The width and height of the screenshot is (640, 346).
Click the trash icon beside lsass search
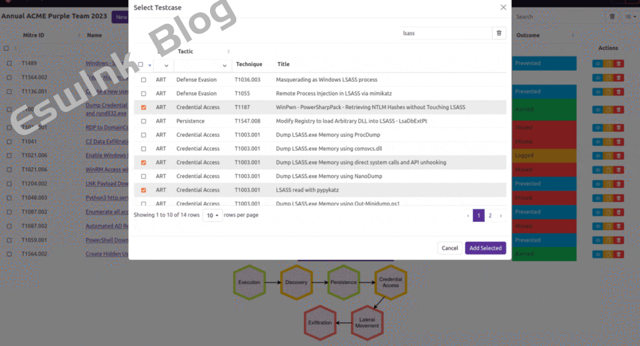click(498, 33)
